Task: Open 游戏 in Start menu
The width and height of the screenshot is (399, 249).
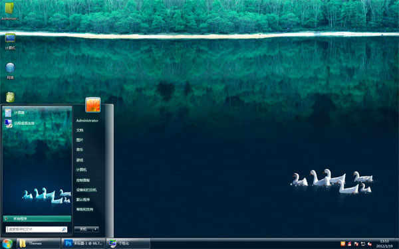Action: point(80,160)
